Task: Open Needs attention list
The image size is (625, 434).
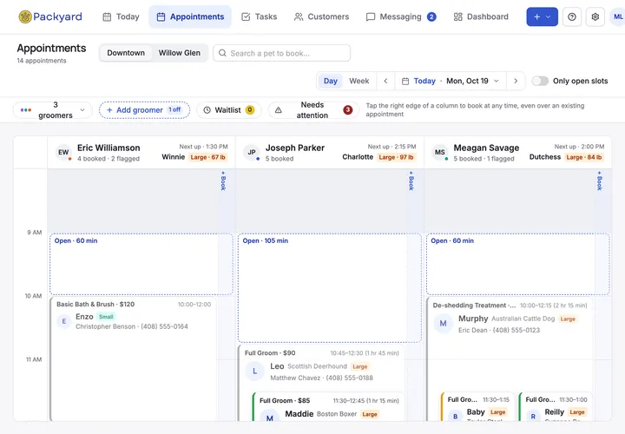Action: [x=313, y=110]
